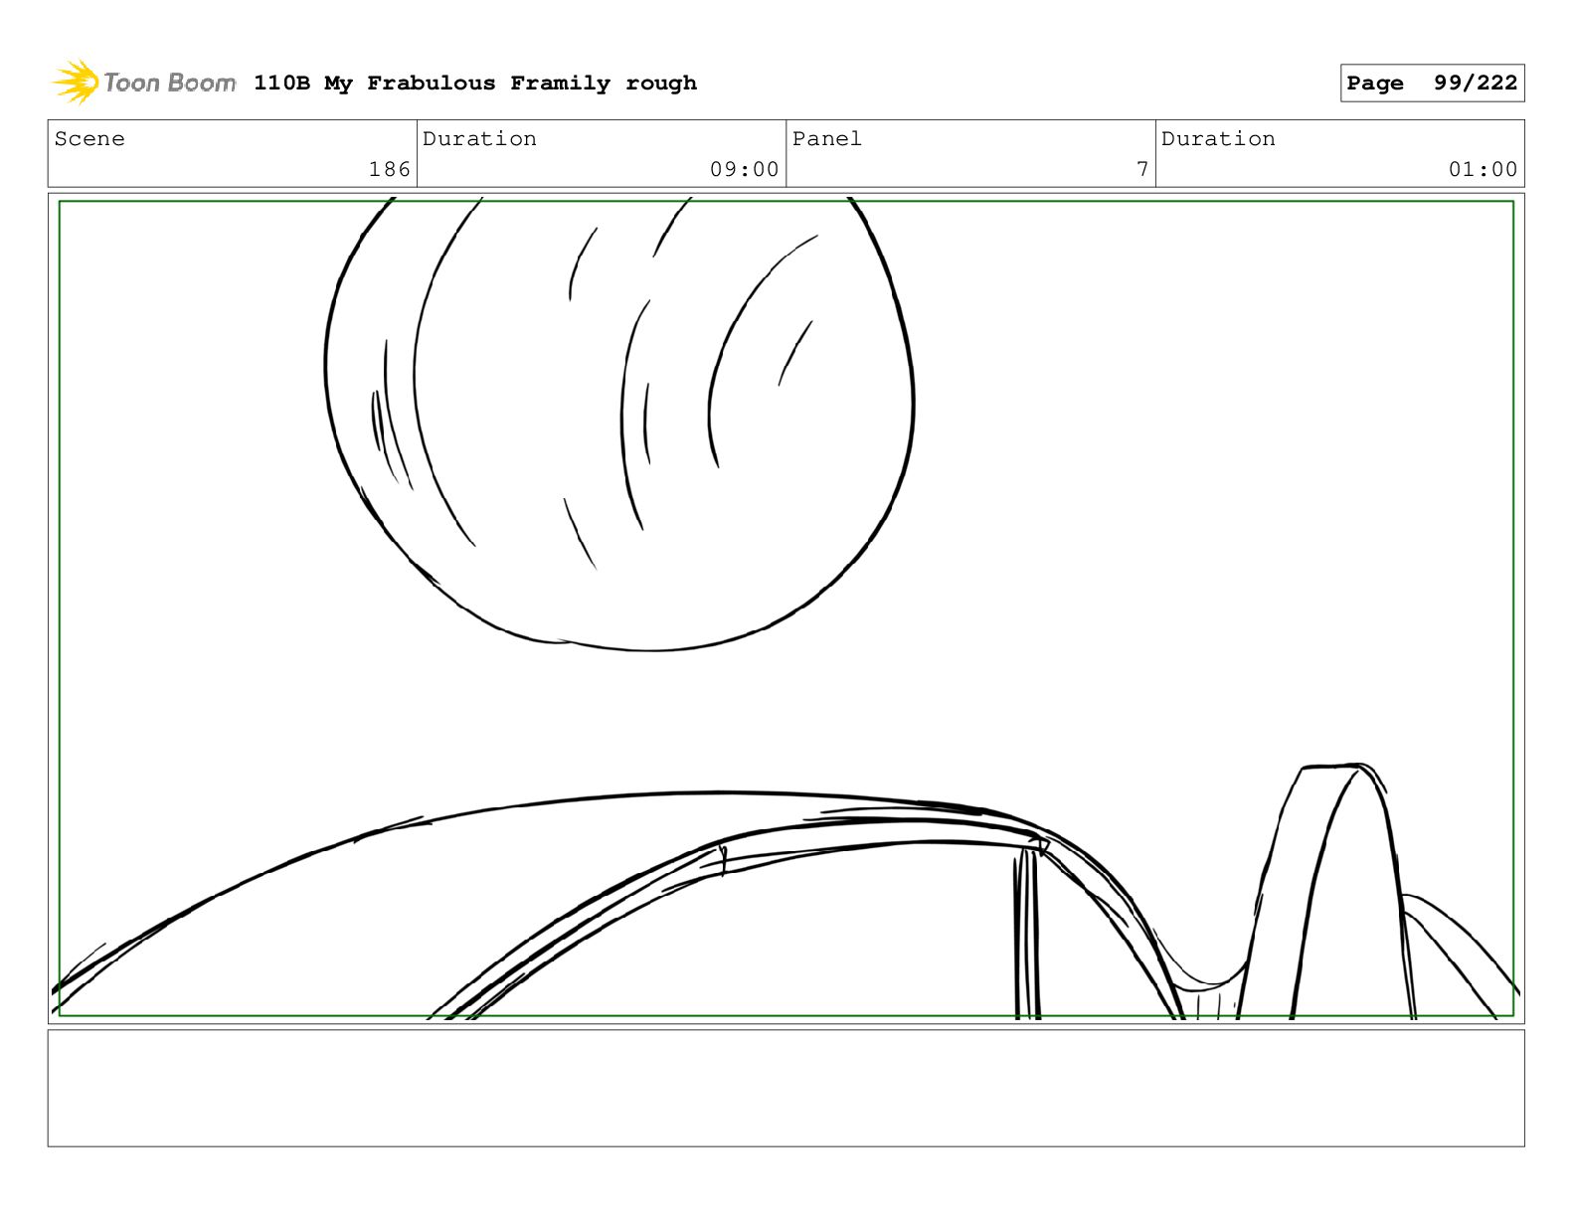The image size is (1573, 1218).
Task: Click the 'Page 99/222' page indicator
Action: click(1432, 84)
